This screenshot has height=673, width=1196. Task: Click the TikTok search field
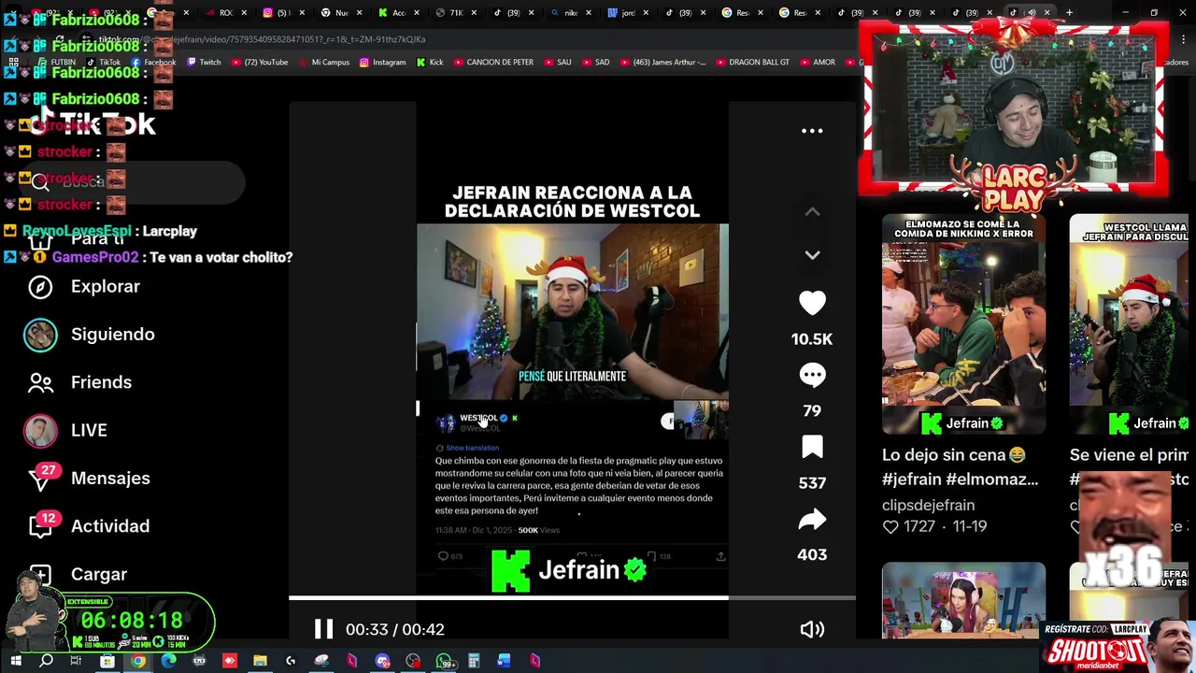tap(135, 181)
